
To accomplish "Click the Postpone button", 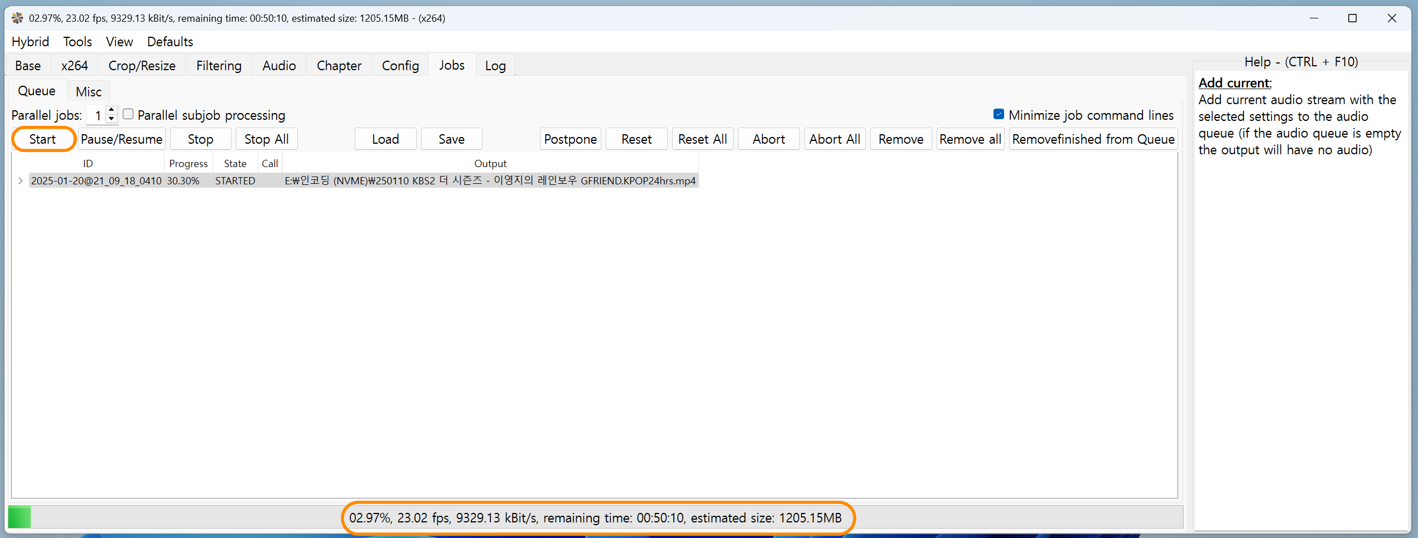I will [x=570, y=139].
